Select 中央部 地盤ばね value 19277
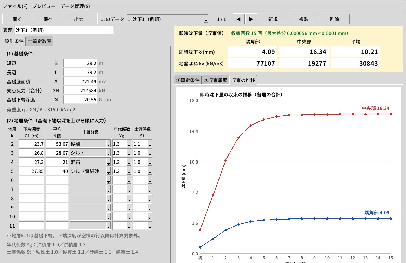 (x=304, y=63)
